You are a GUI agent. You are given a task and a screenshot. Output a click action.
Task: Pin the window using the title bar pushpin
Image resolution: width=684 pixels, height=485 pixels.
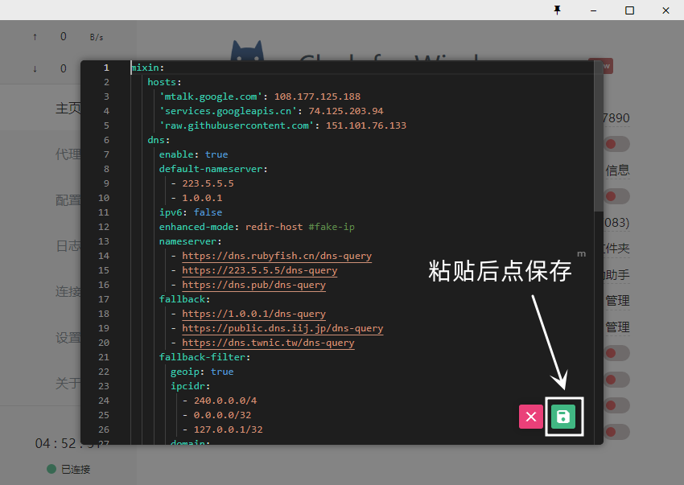557,10
